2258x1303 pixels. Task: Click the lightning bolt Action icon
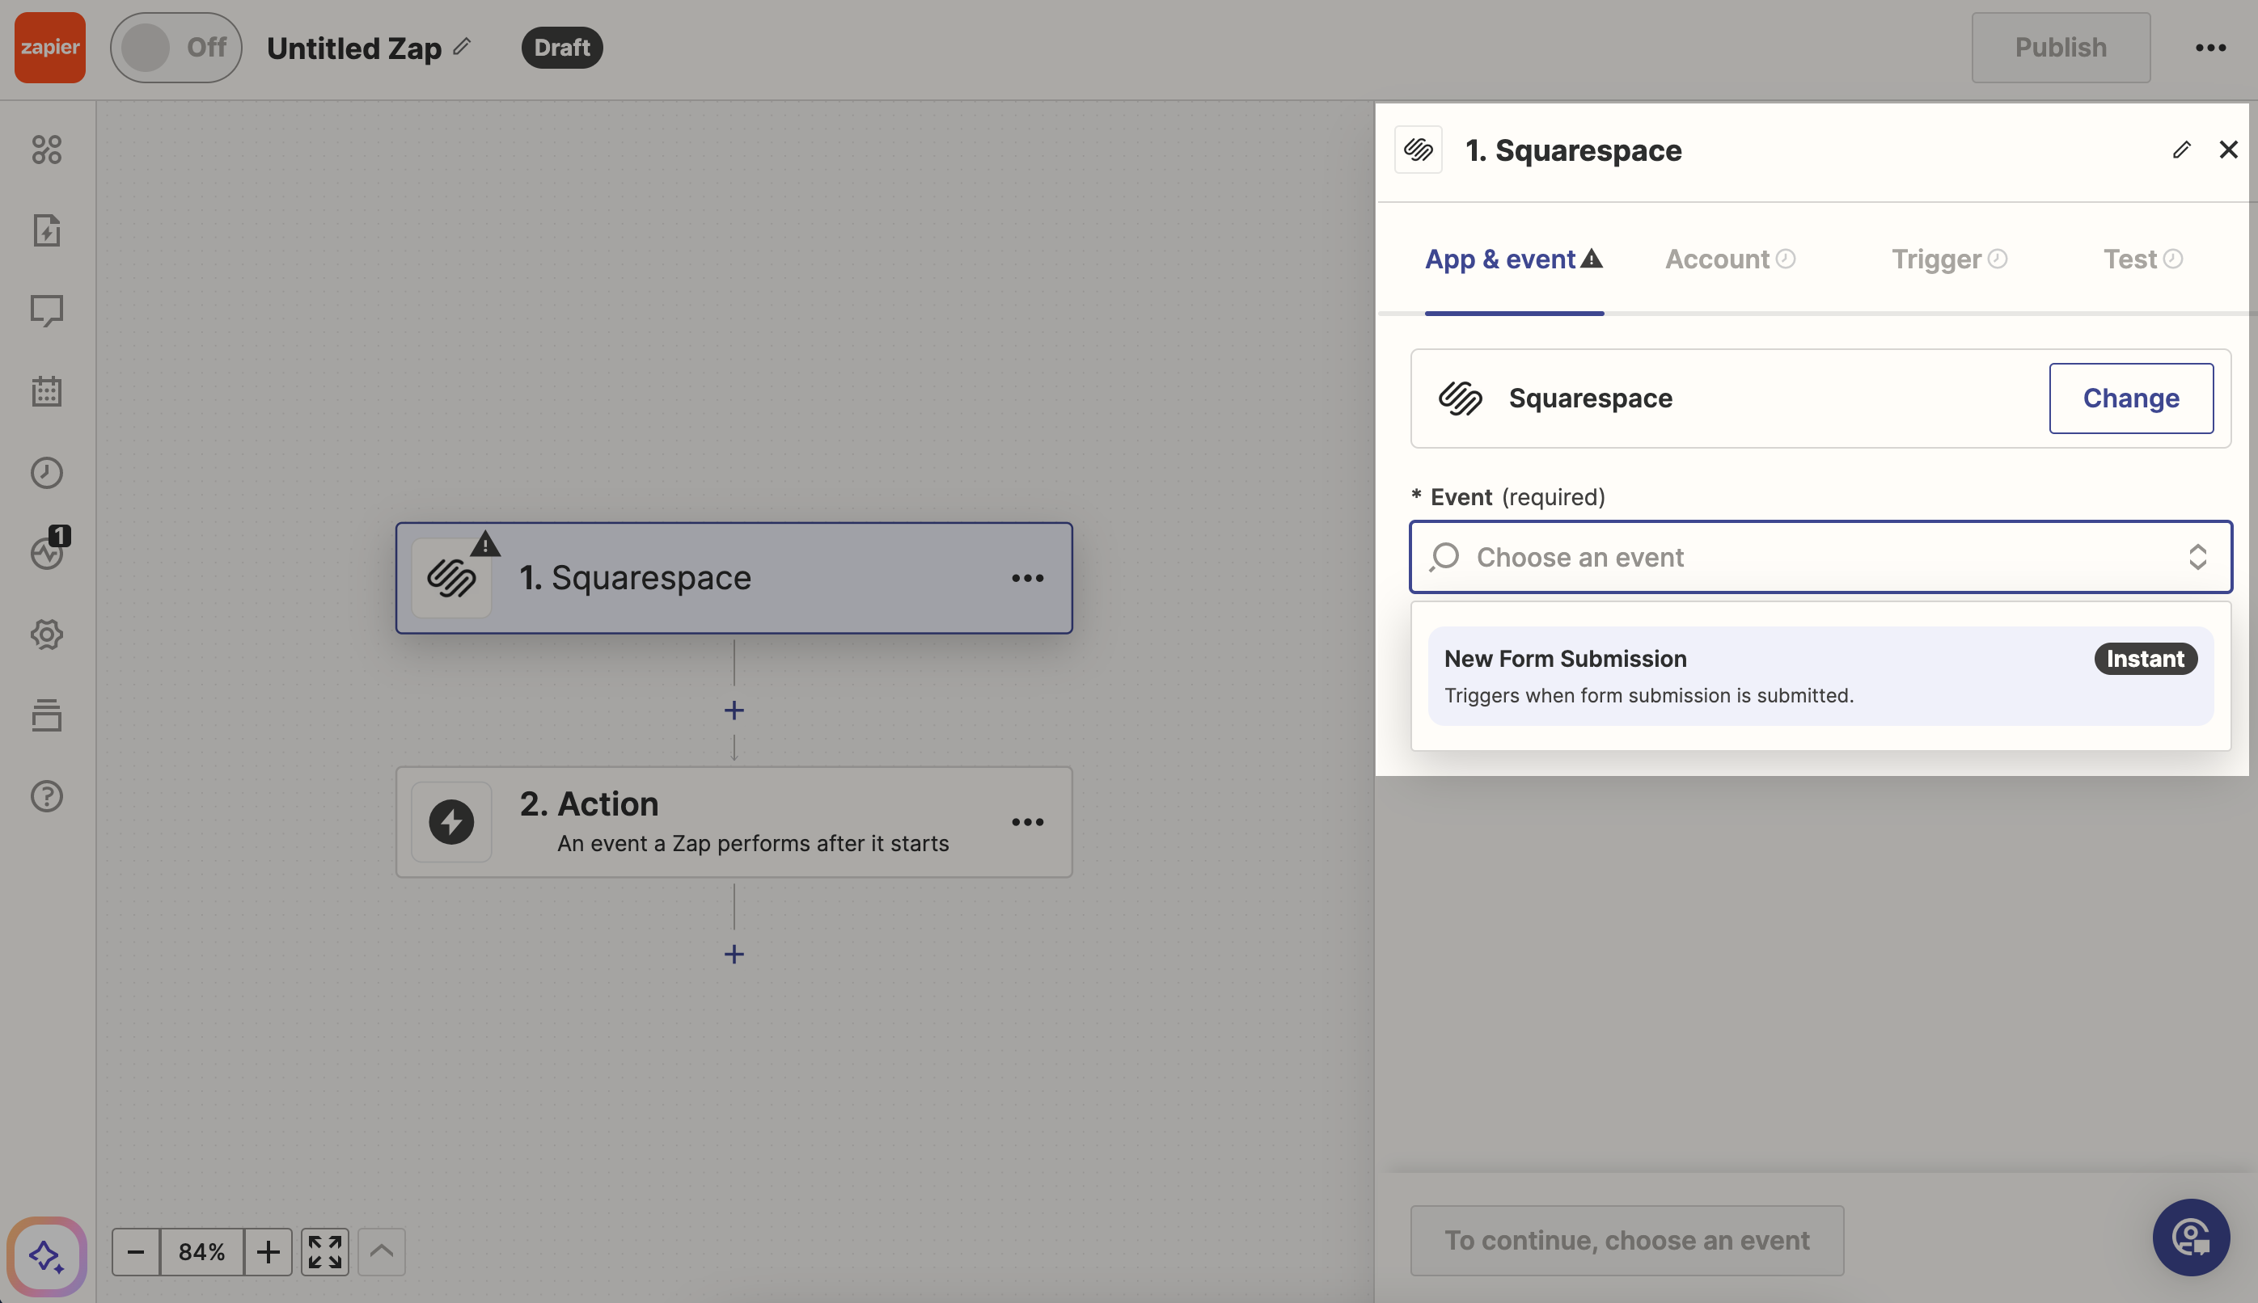point(451,821)
